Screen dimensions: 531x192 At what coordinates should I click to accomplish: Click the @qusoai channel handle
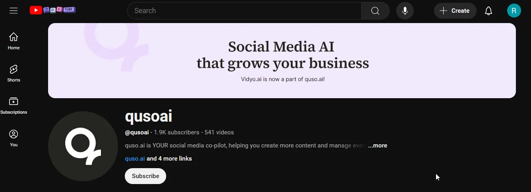coord(137,132)
